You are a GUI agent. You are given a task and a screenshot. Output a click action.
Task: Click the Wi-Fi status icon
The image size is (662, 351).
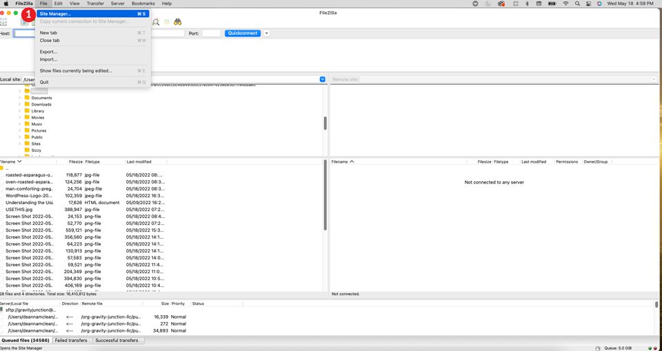tap(565, 3)
